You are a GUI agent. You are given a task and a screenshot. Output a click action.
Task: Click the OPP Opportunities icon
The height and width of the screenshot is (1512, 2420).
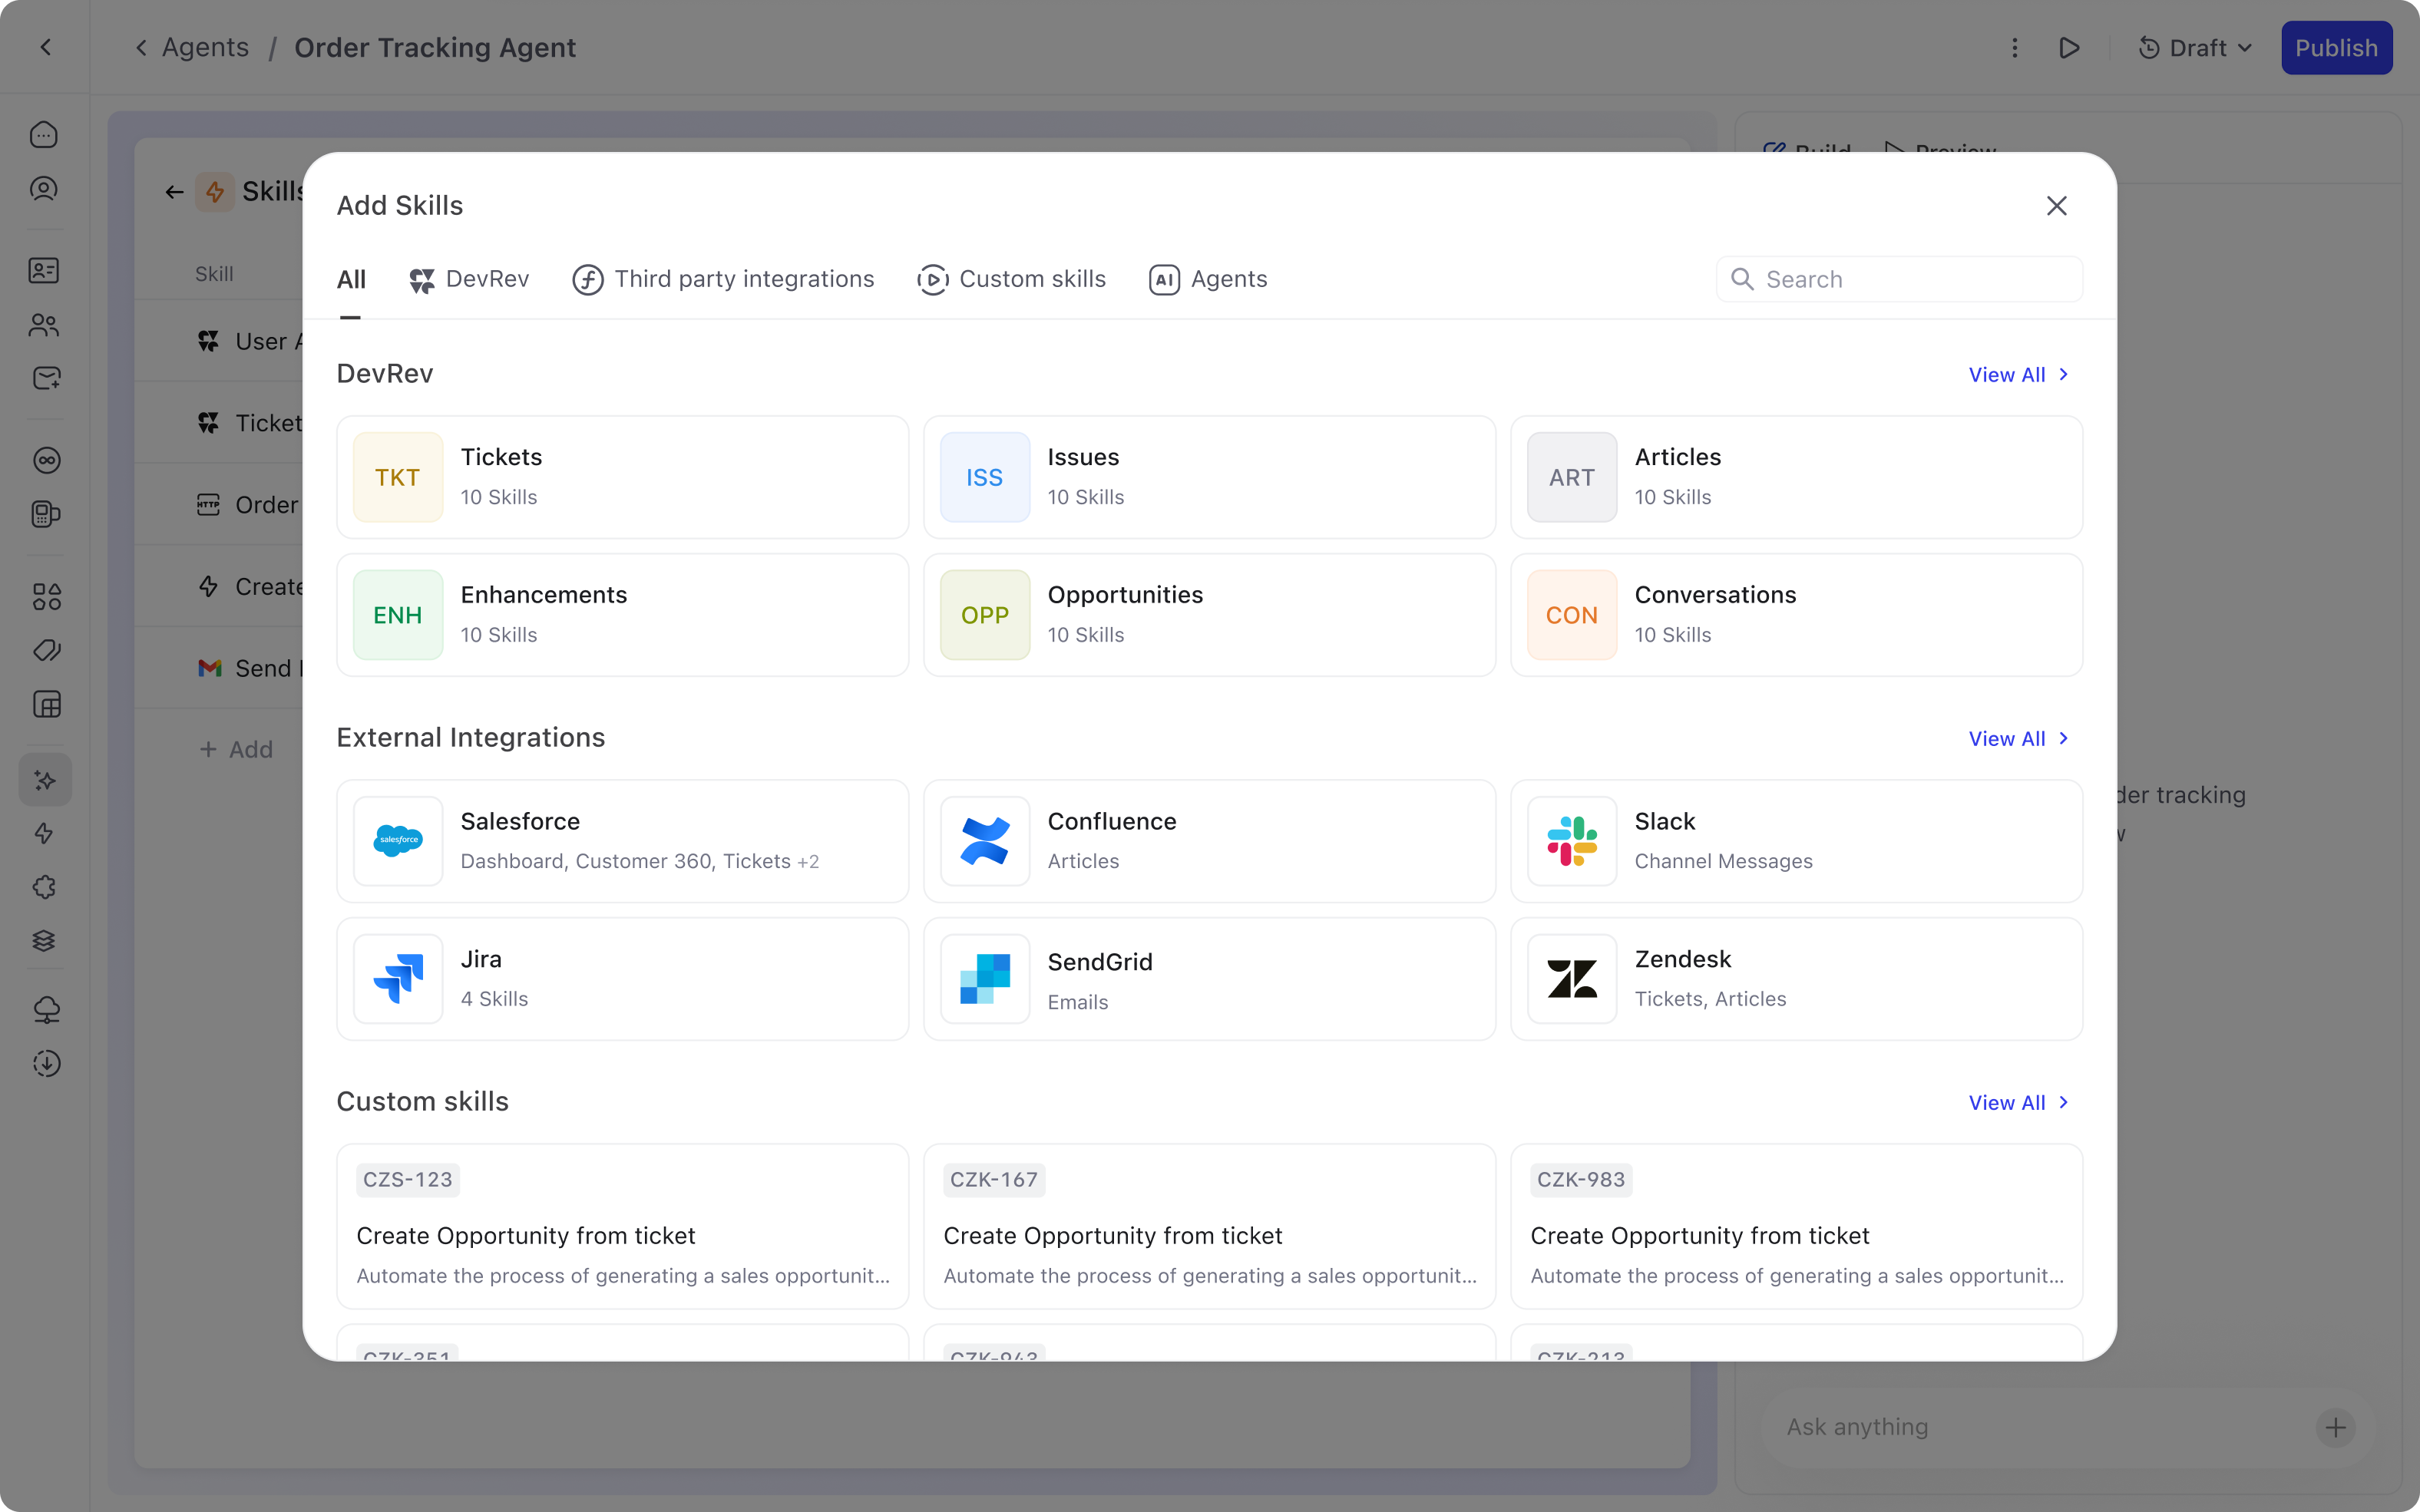(x=985, y=615)
